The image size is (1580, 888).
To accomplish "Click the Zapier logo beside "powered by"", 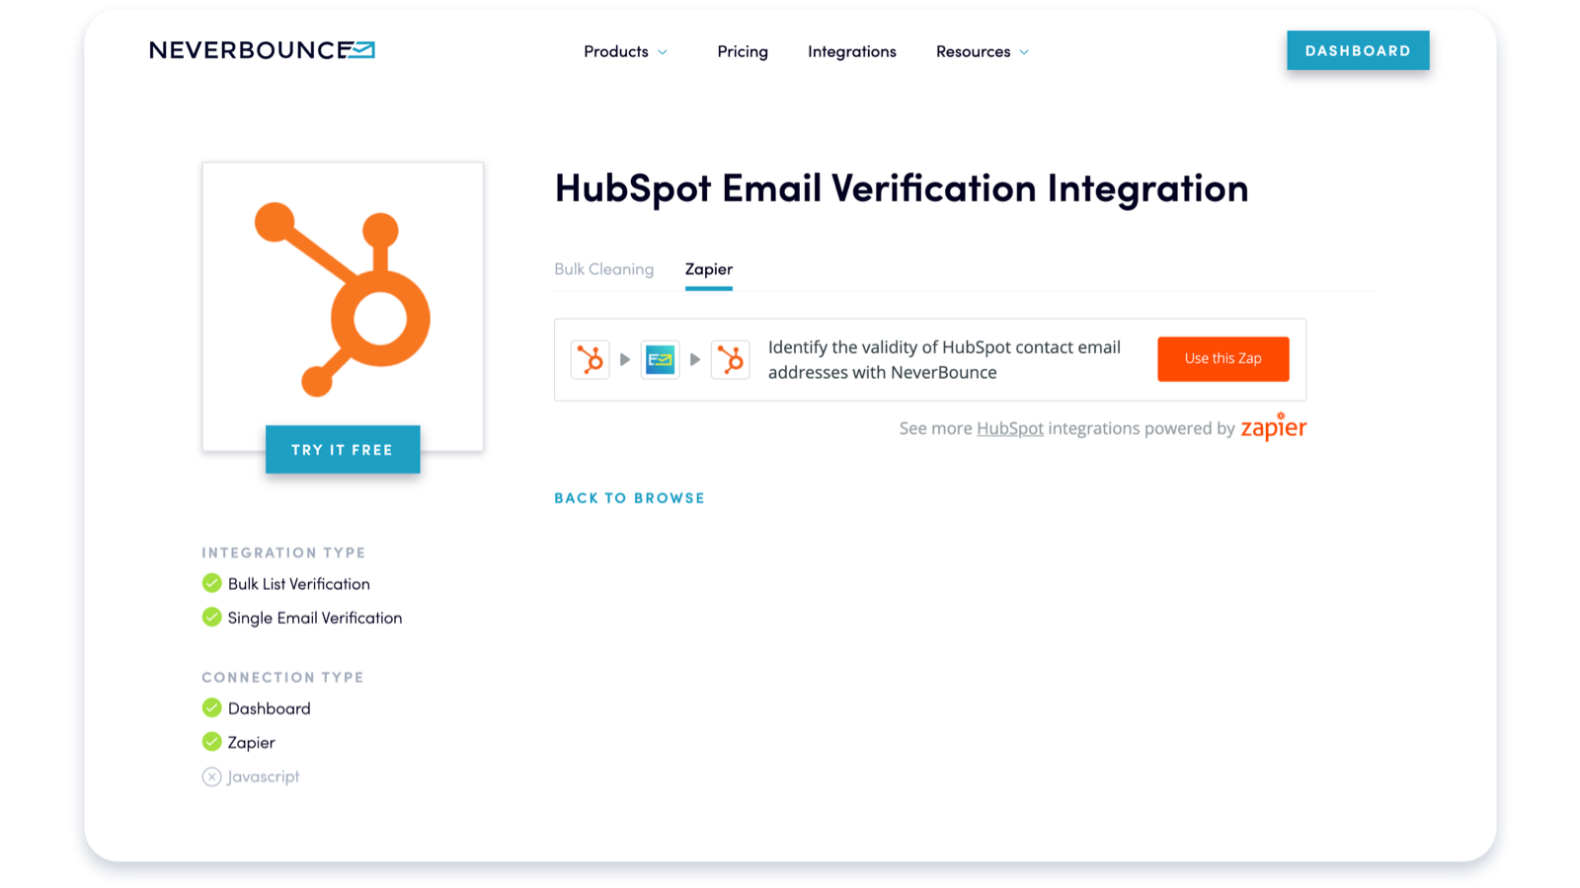I will coord(1274,427).
